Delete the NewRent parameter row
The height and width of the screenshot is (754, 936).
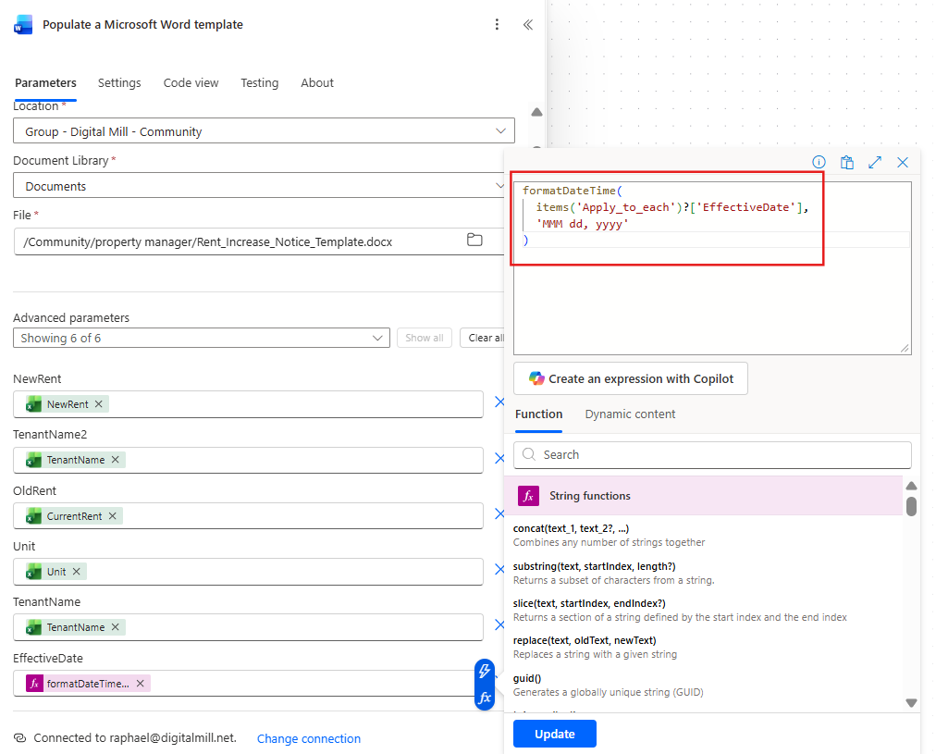click(499, 402)
